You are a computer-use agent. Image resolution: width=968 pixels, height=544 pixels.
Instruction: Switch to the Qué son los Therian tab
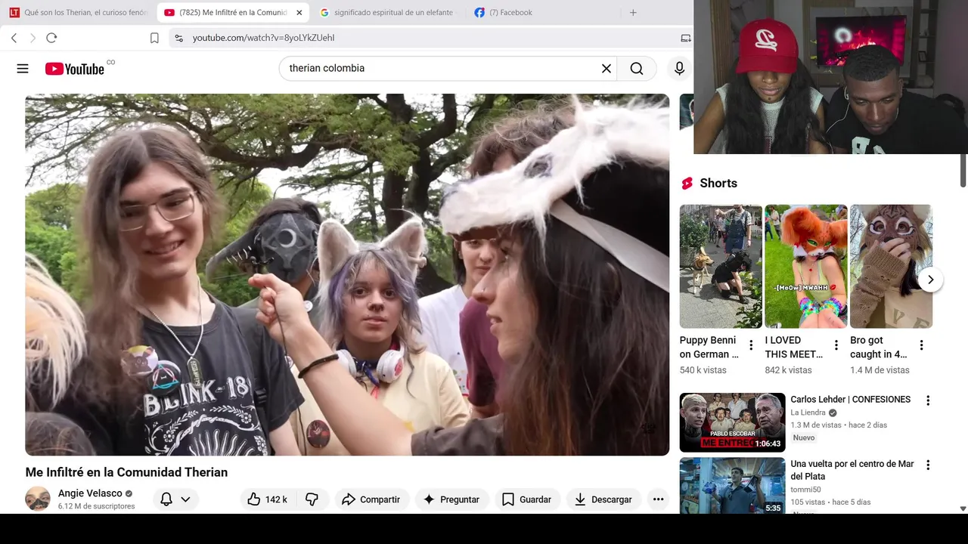tap(78, 13)
